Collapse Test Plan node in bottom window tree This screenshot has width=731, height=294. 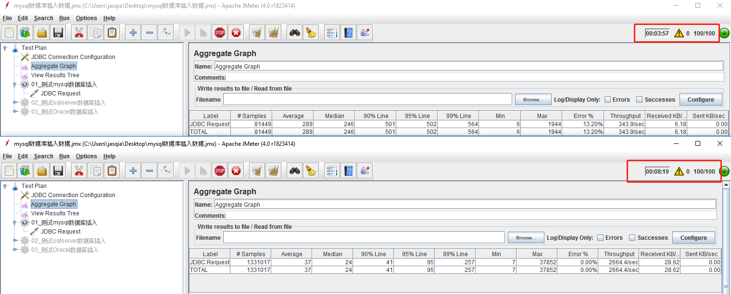click(5, 186)
